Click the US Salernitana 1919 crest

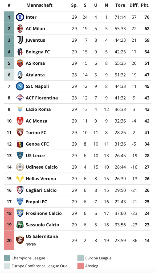pyautogui.click(x=20, y=240)
